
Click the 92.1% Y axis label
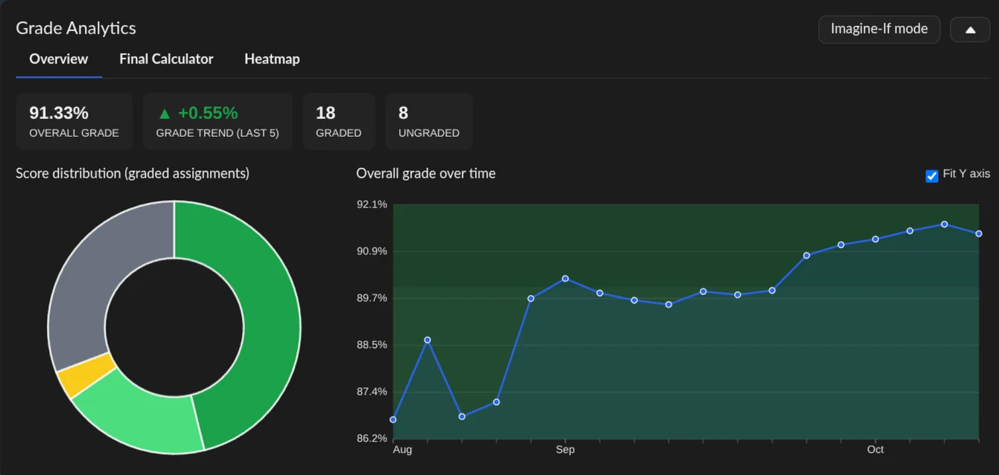pyautogui.click(x=372, y=204)
